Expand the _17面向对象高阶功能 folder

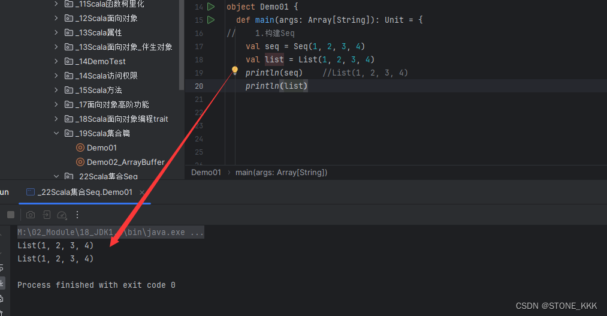click(56, 104)
